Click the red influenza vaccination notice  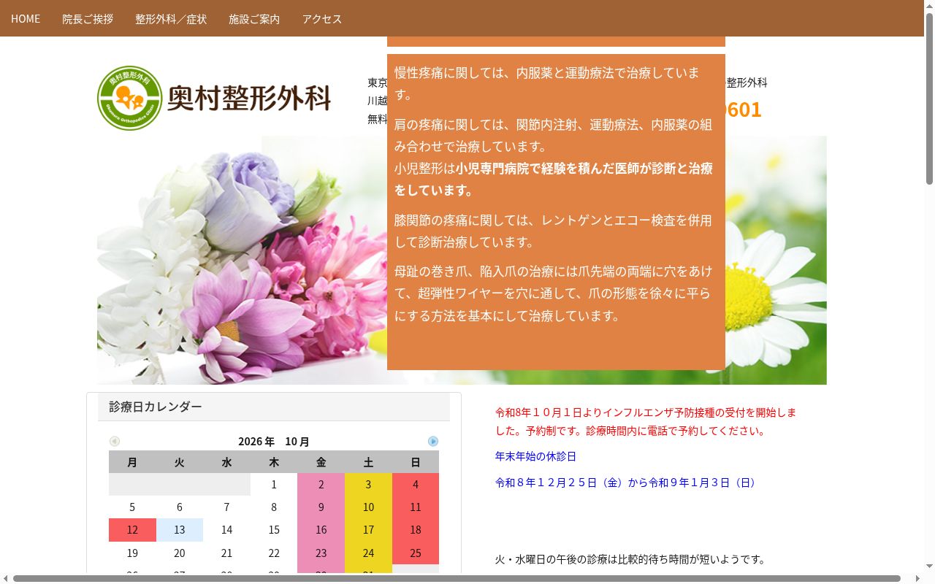[x=646, y=422]
